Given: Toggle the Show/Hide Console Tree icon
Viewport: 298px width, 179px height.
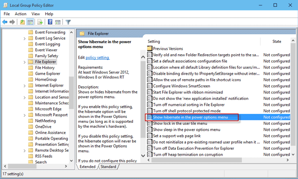Looking at the screenshot, I should [30, 22].
